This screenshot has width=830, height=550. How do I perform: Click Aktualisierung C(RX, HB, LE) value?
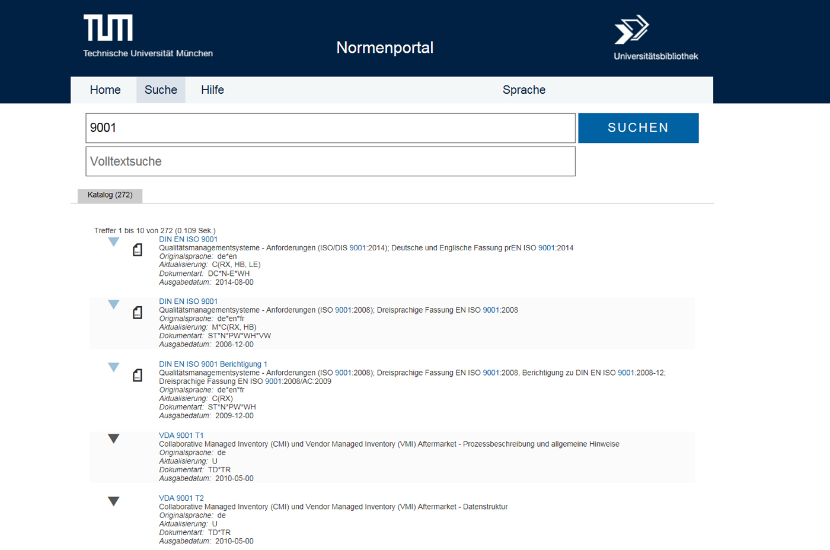tap(236, 265)
